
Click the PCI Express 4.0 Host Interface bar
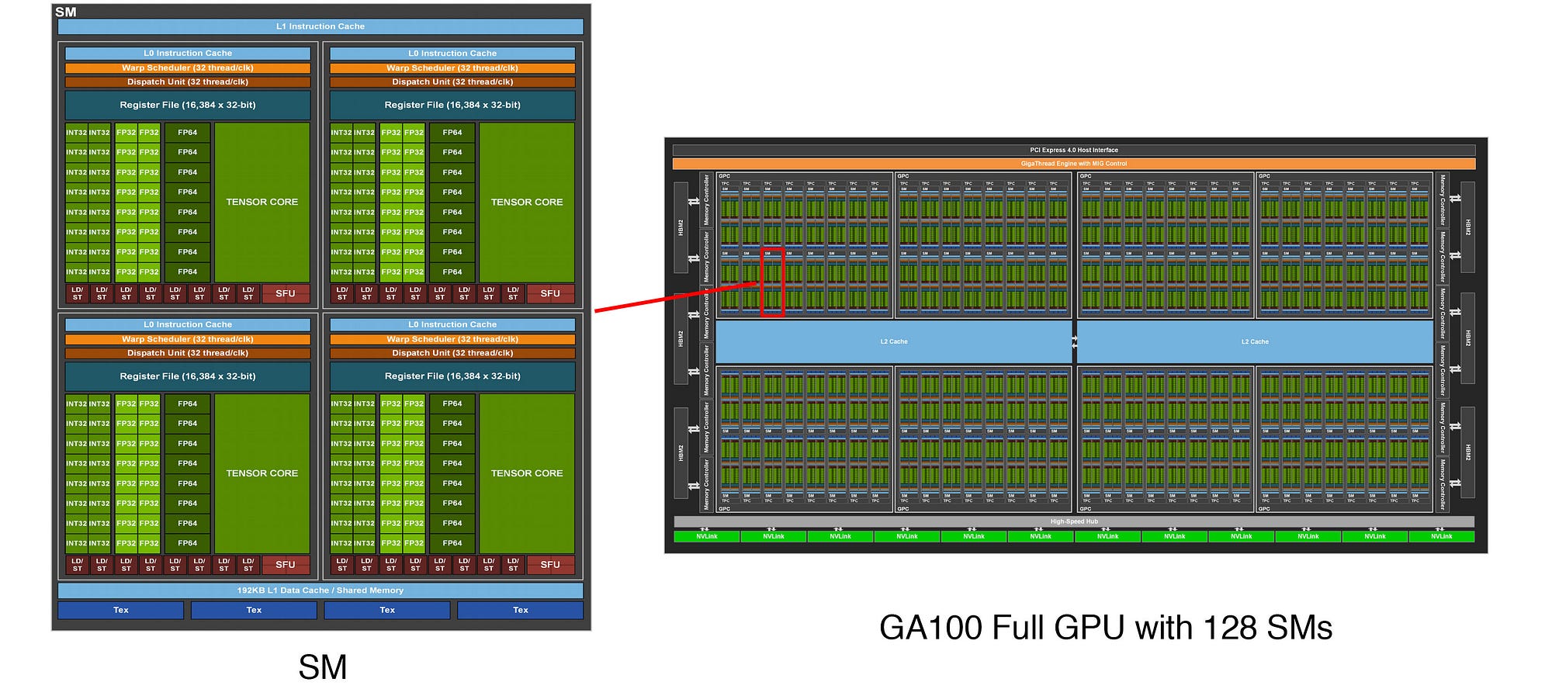click(x=1074, y=150)
